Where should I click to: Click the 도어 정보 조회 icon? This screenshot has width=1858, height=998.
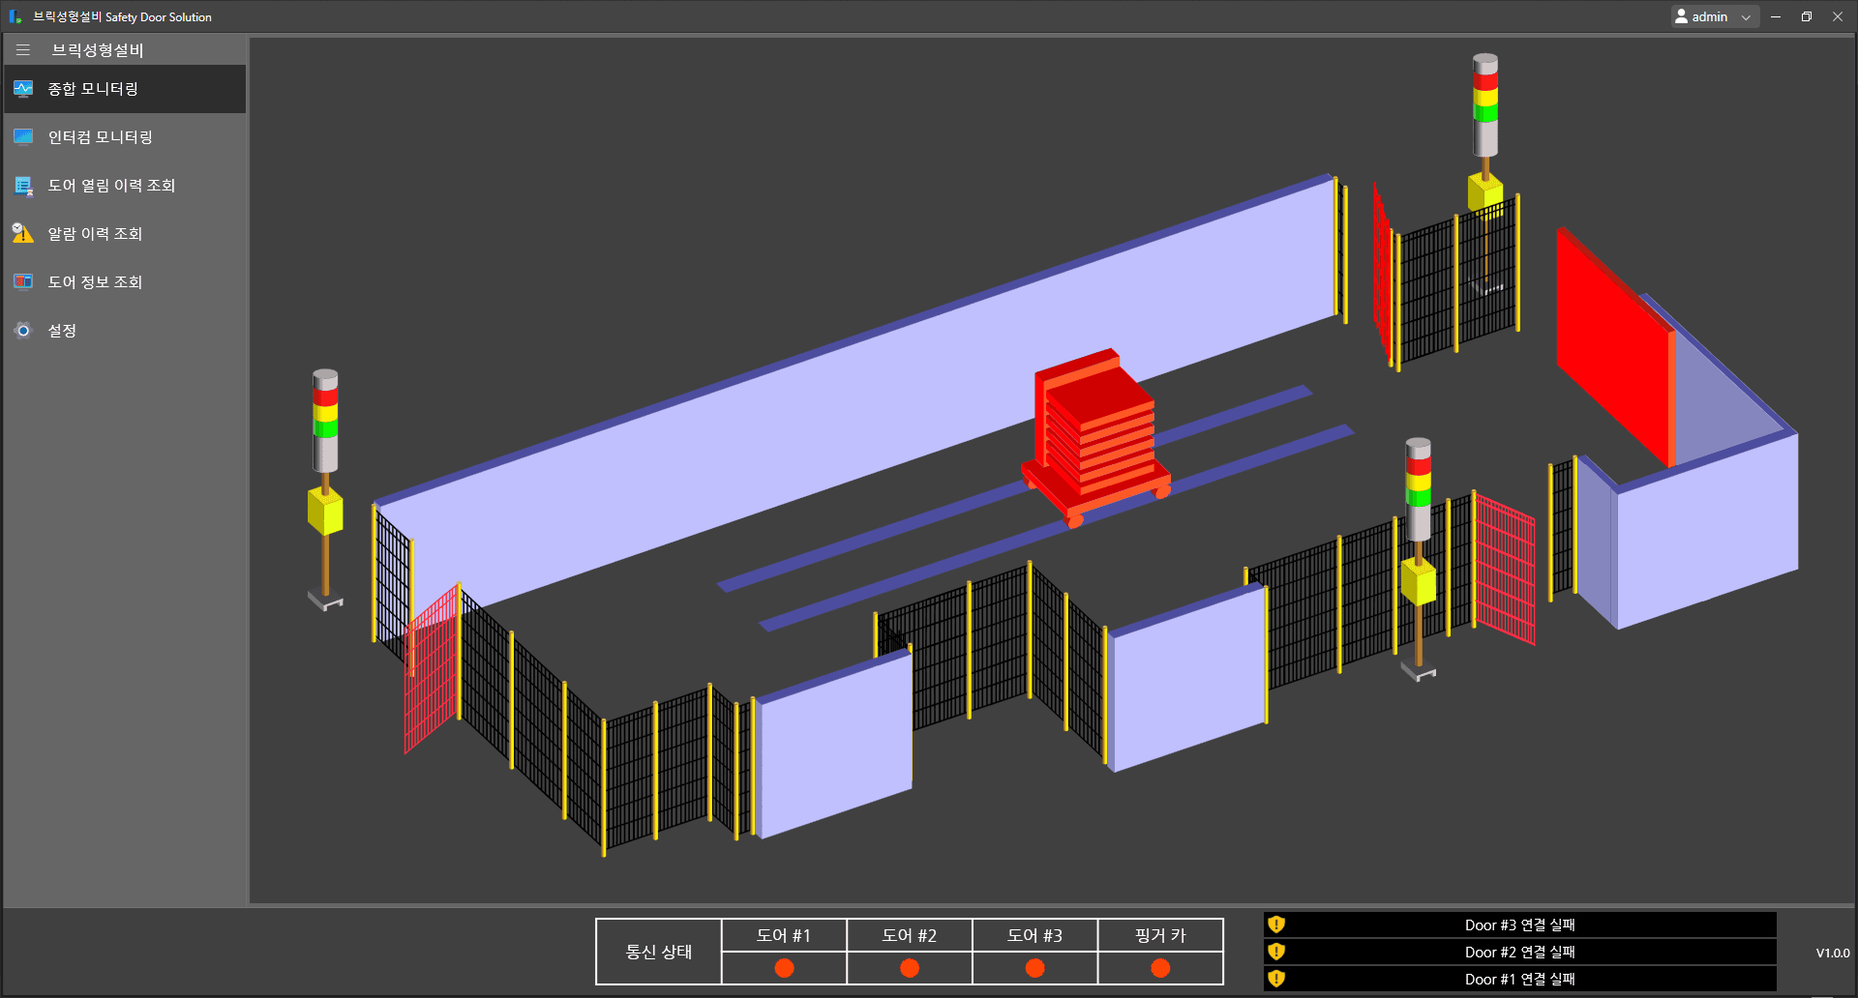tap(23, 282)
